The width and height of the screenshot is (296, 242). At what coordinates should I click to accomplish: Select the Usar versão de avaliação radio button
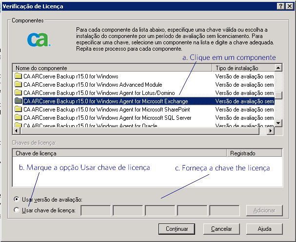click(x=17, y=199)
